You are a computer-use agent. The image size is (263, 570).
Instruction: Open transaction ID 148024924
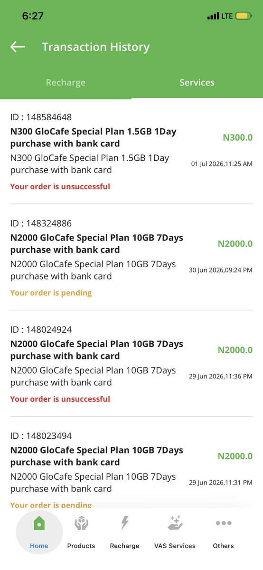(131, 364)
